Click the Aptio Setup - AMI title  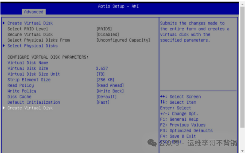click(118, 6)
